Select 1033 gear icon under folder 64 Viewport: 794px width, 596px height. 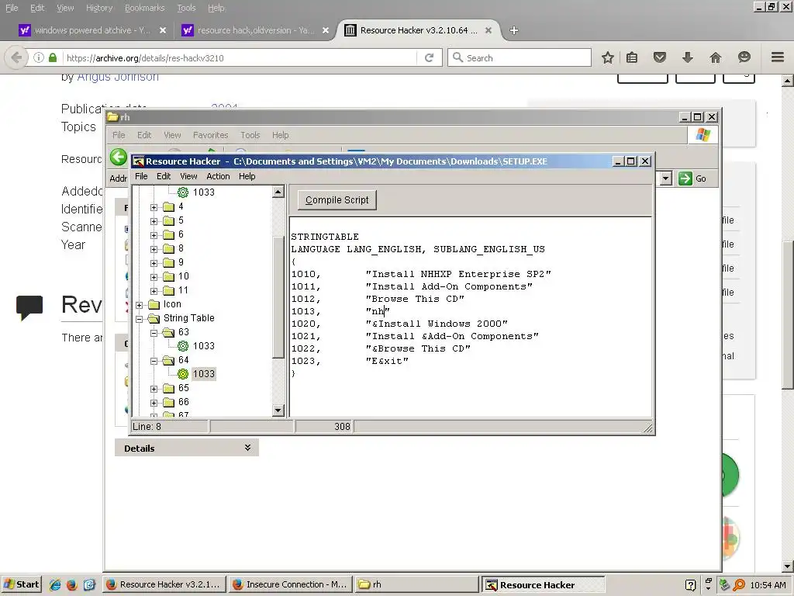click(x=183, y=374)
